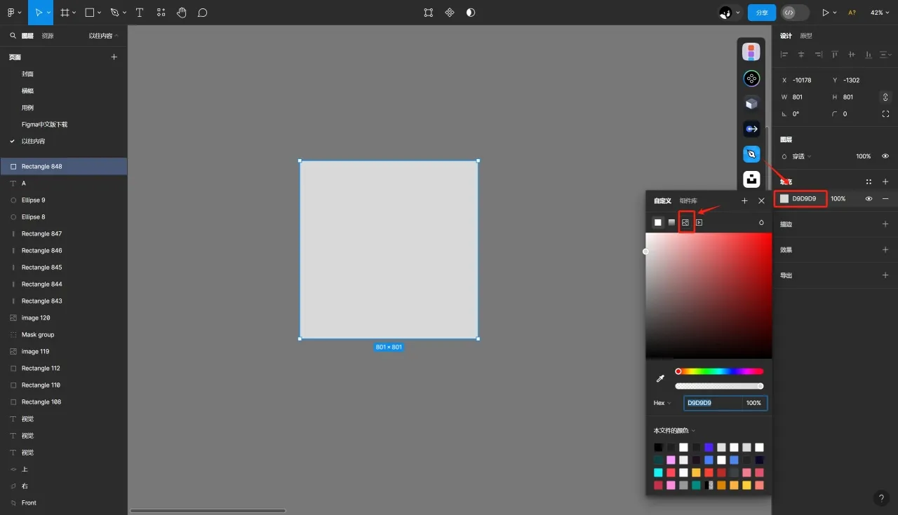Screen dimensions: 898x515
Task: Remove fill with minus button
Action: 885,199
